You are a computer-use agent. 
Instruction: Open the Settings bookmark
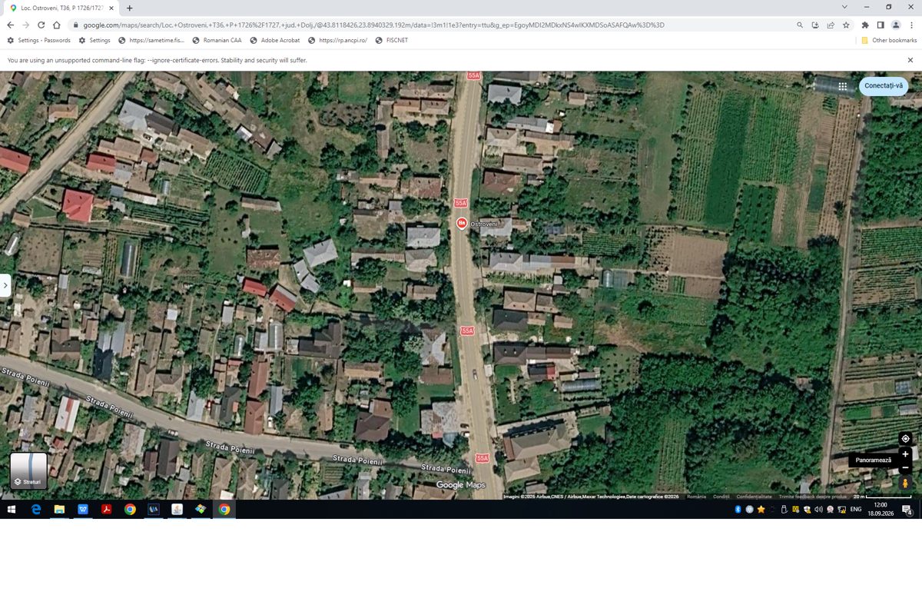coord(95,40)
